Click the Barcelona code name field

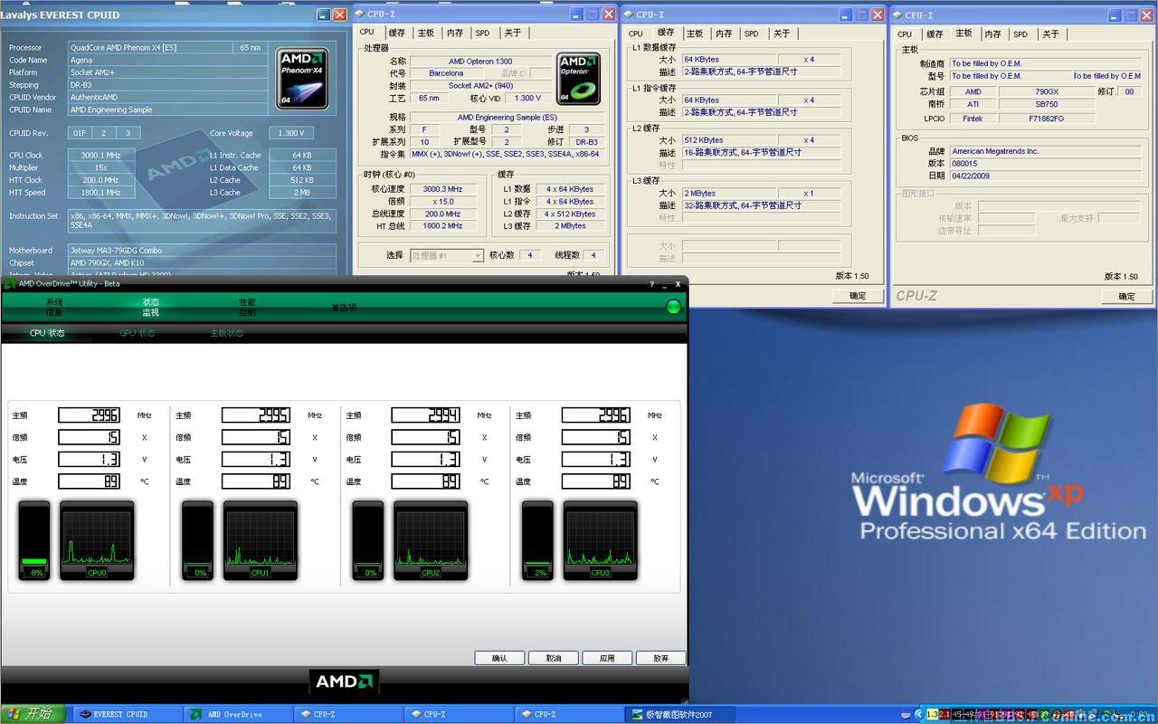[x=446, y=73]
